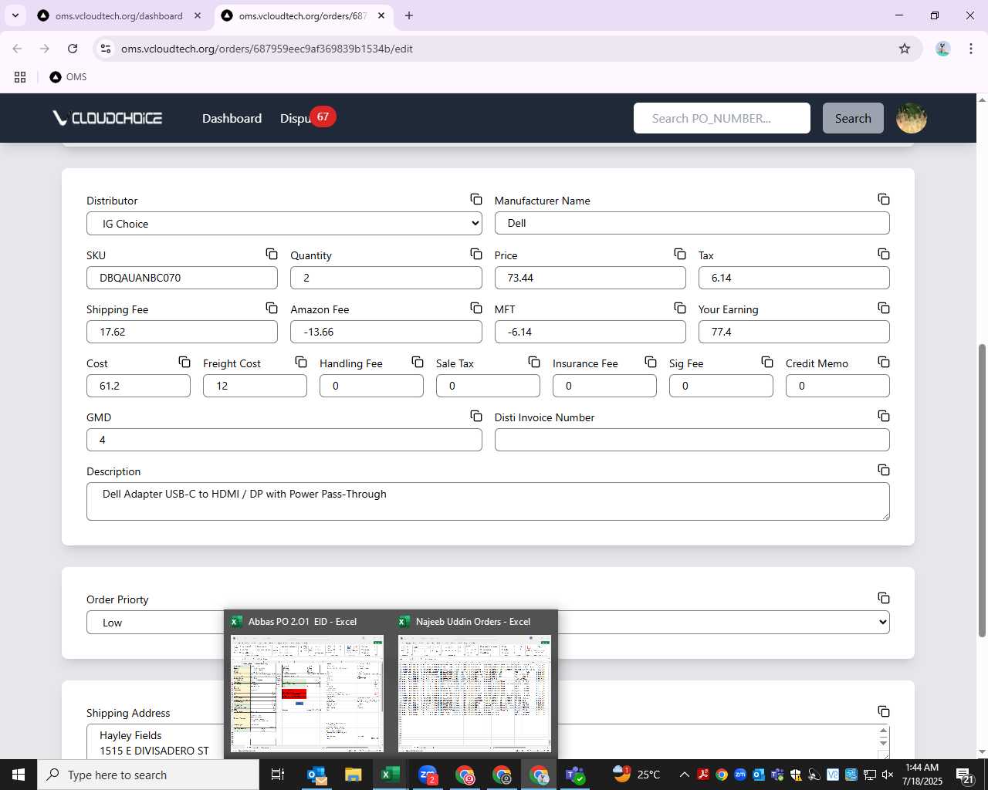
Task: Click the taskbar search box
Action: coord(148,775)
